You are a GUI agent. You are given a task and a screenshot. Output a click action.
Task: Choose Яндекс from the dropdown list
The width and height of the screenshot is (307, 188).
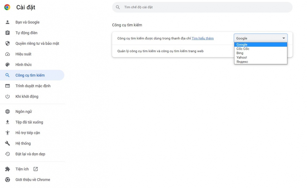261,62
